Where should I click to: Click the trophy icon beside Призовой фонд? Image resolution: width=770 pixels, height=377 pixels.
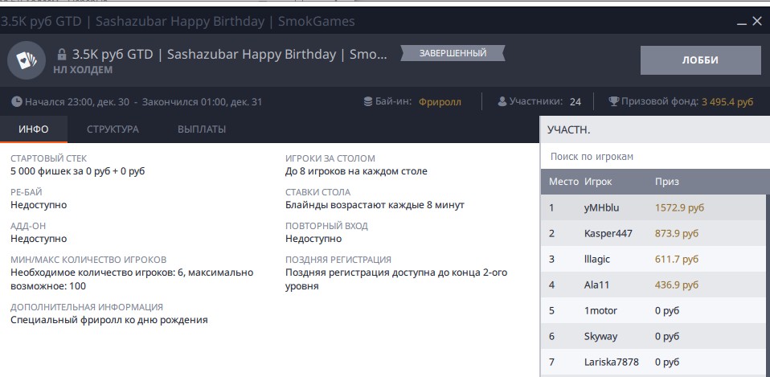tap(614, 101)
